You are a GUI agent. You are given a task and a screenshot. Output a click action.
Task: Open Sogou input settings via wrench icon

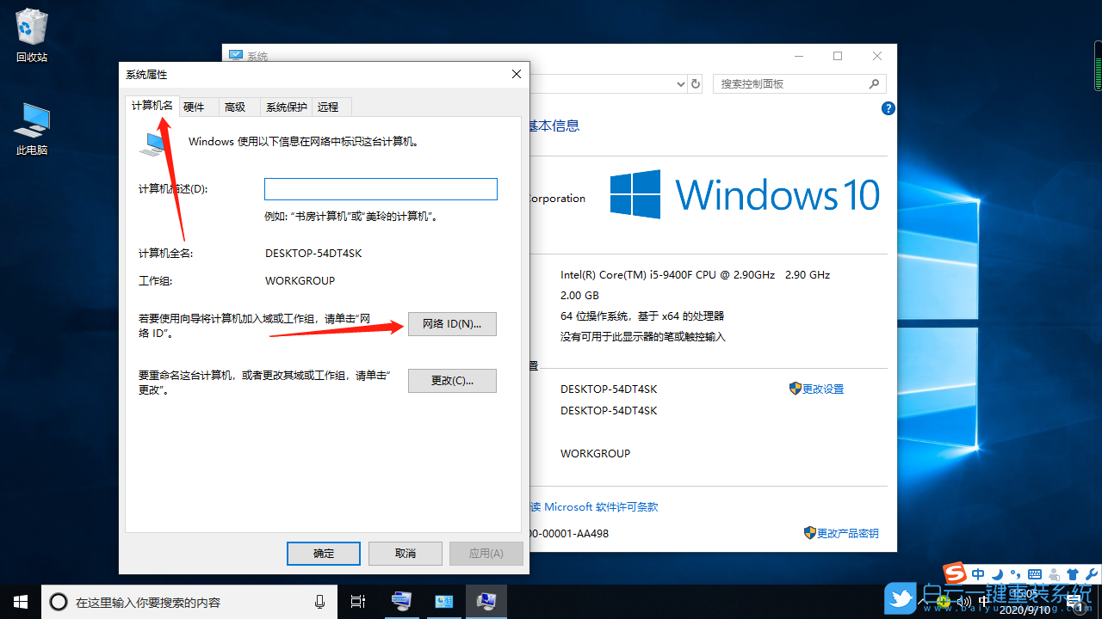coord(1092,573)
